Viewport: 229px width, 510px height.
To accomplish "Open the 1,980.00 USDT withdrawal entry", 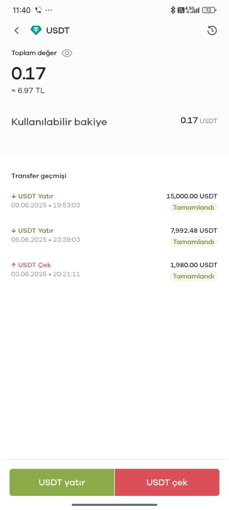I will [x=114, y=270].
